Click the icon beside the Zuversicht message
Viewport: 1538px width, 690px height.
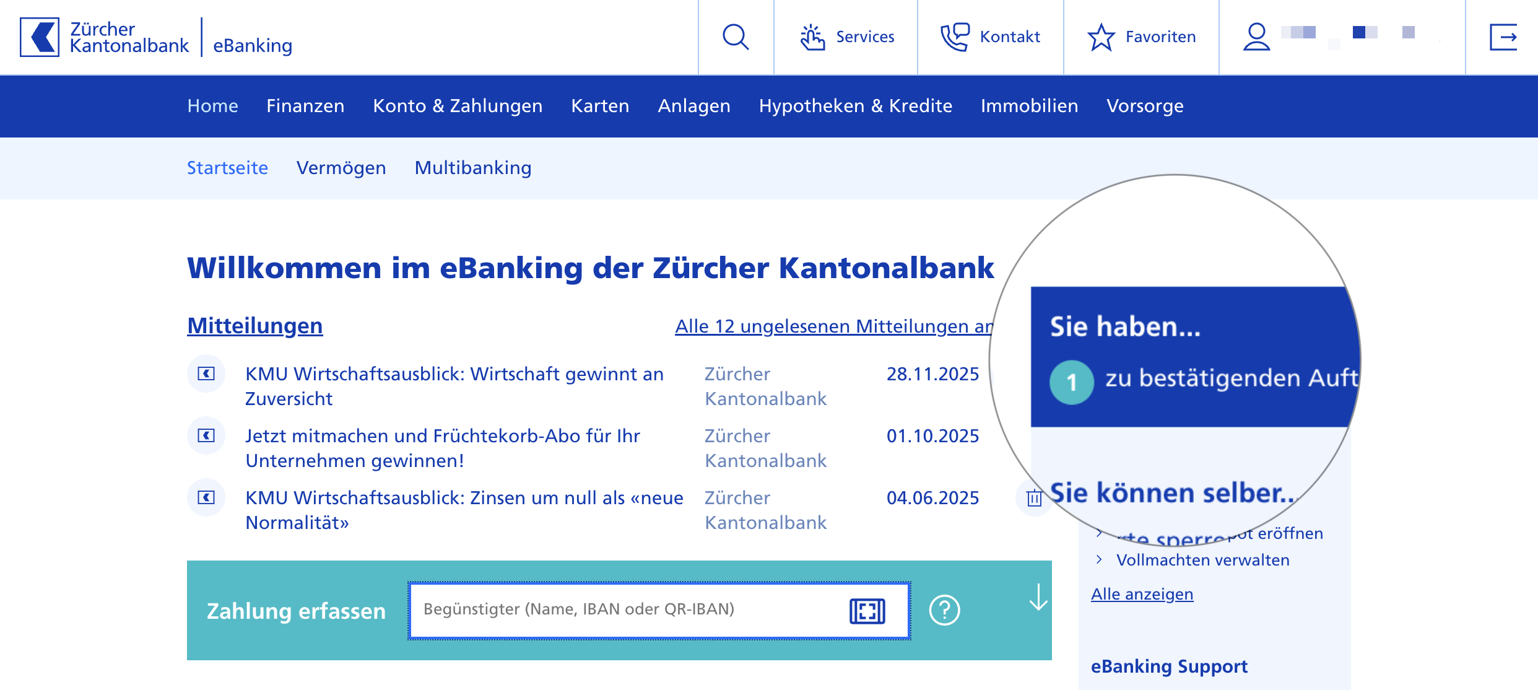pos(206,373)
